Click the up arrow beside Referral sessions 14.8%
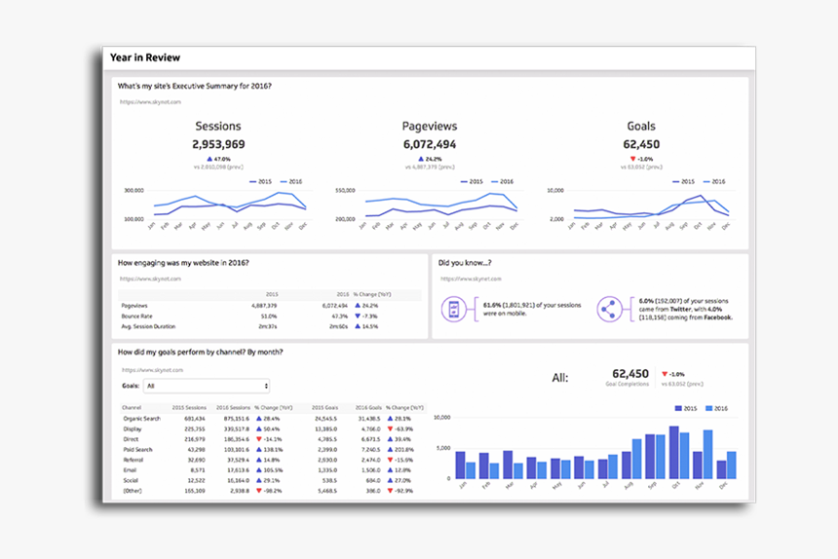 tap(258, 460)
